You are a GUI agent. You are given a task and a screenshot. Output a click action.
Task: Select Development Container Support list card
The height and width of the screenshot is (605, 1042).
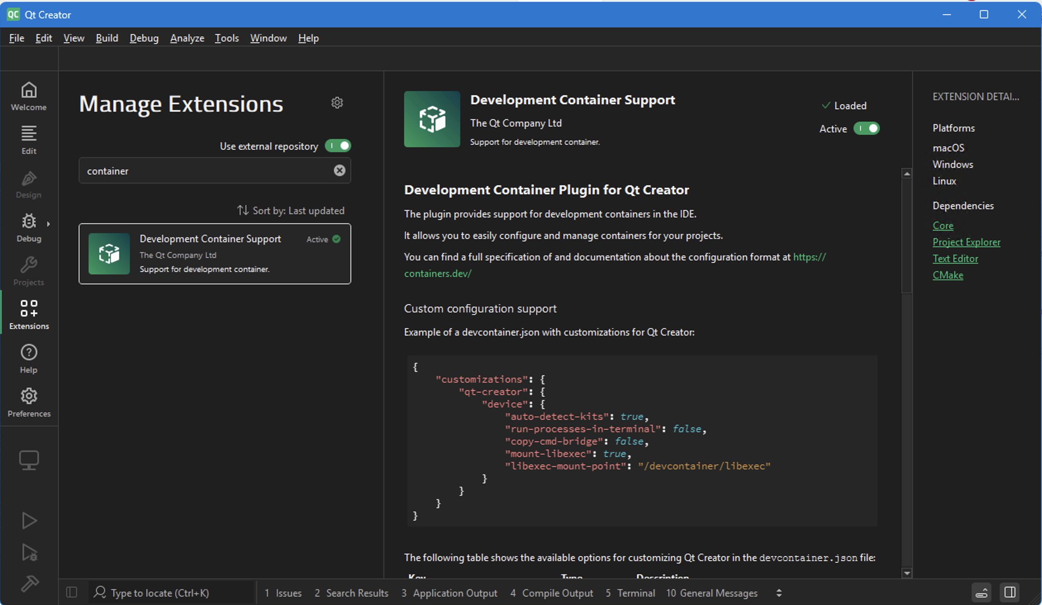tap(214, 253)
